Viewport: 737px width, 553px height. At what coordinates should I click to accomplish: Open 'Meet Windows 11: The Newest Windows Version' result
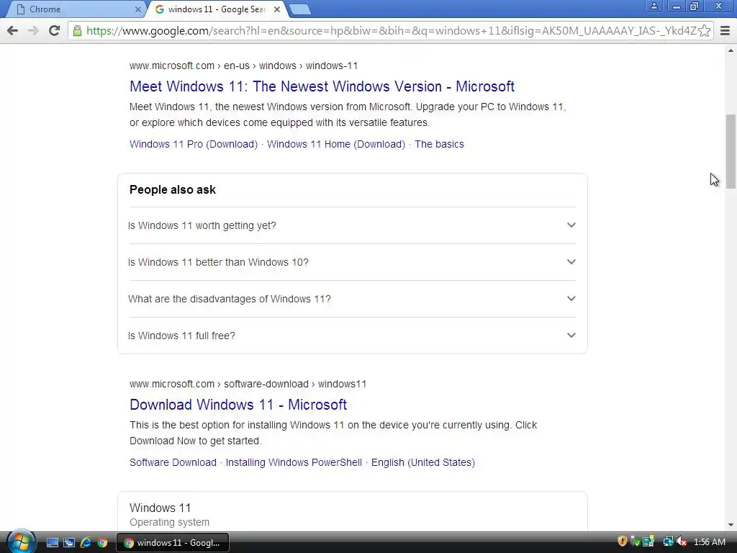point(322,86)
